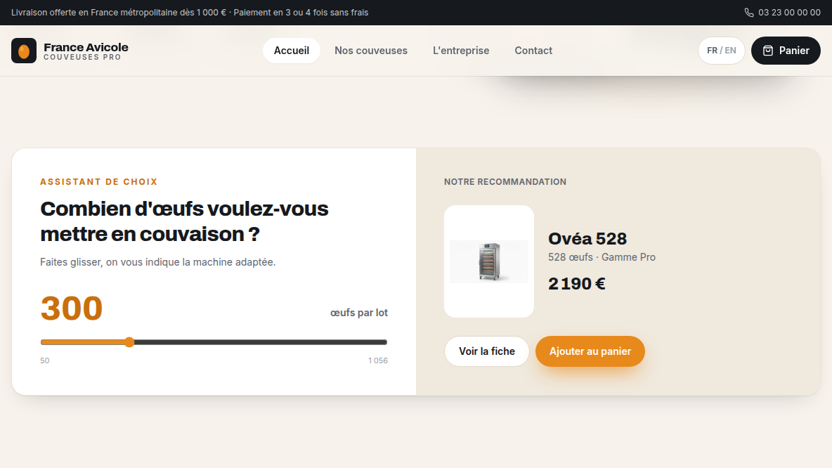The image size is (832, 468).
Task: Click the phone icon in top bar
Action: (x=748, y=13)
